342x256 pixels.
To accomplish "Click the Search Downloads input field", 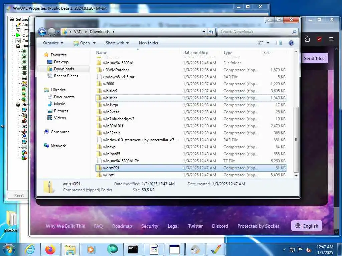I will [x=255, y=32].
